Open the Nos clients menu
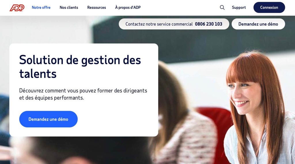The image size is (295, 164). pos(69,7)
